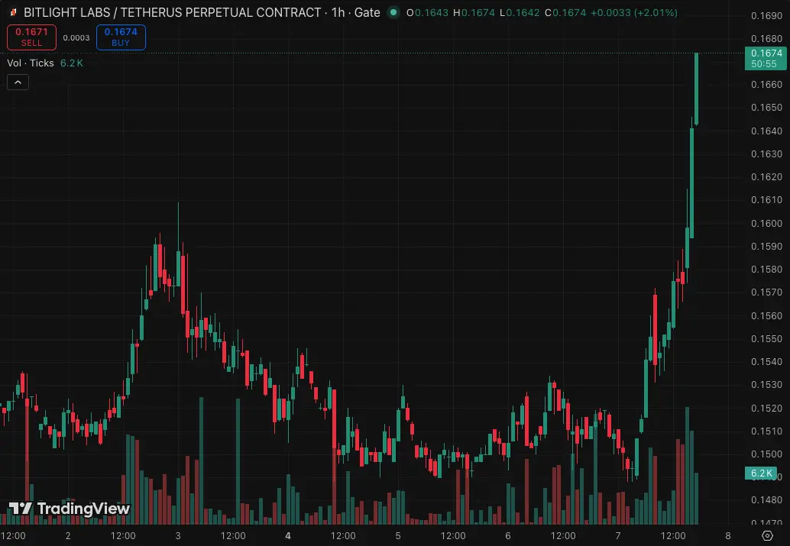The width and height of the screenshot is (790, 546).
Task: Click the 6.2 K volume label on the price axis
Action: pos(761,473)
